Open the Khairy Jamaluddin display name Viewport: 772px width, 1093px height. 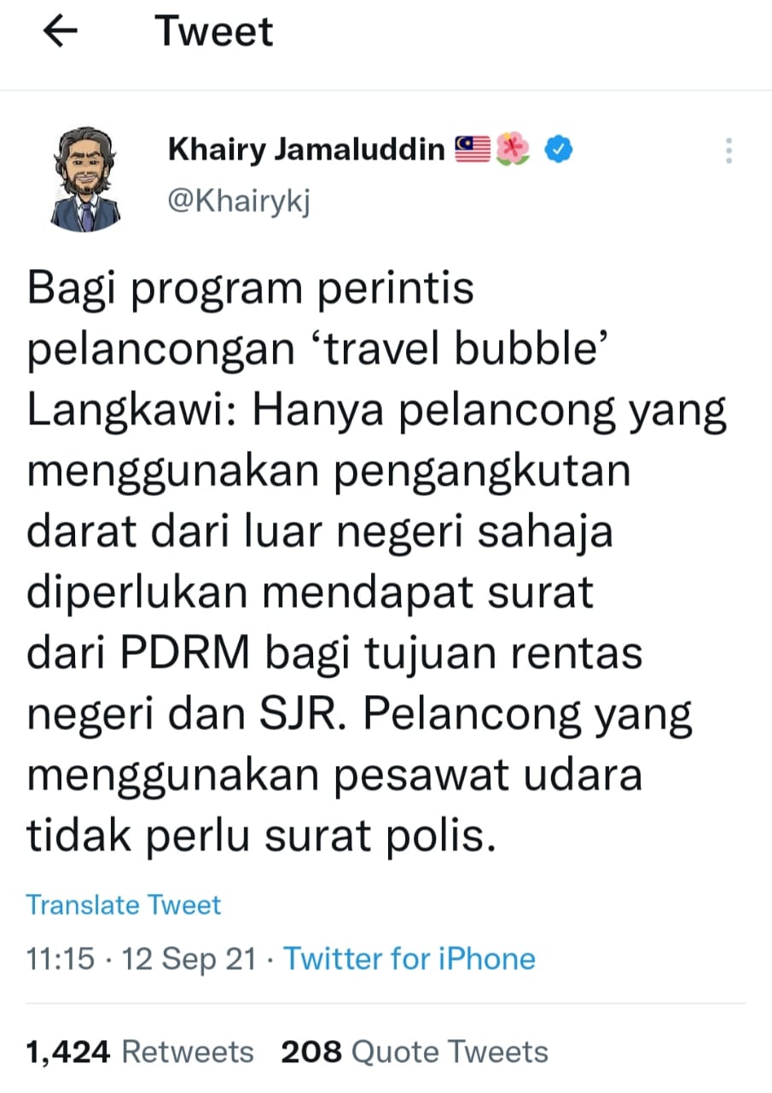click(307, 149)
